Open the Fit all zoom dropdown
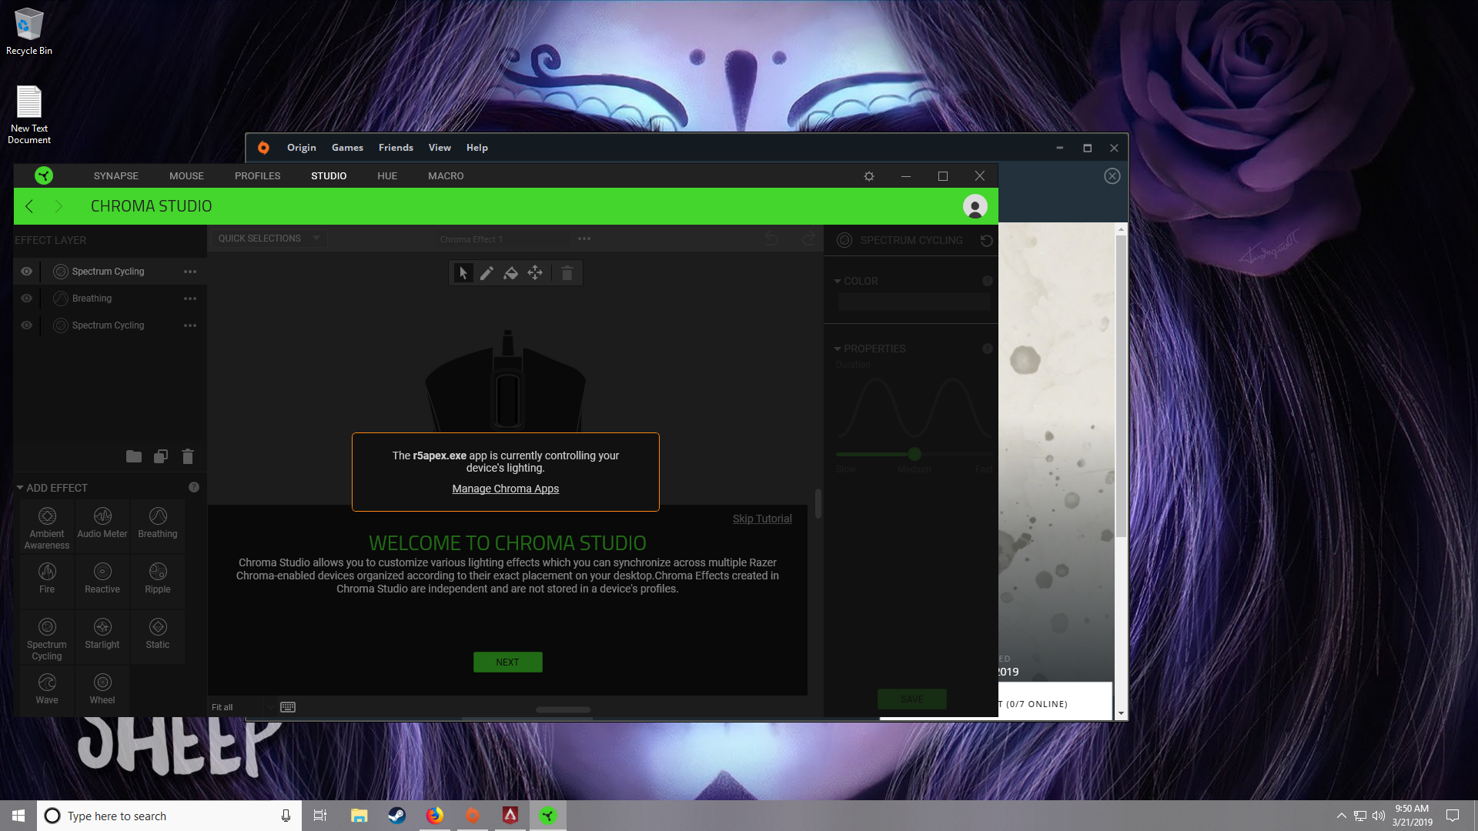The width and height of the screenshot is (1478, 831). pyautogui.click(x=243, y=707)
